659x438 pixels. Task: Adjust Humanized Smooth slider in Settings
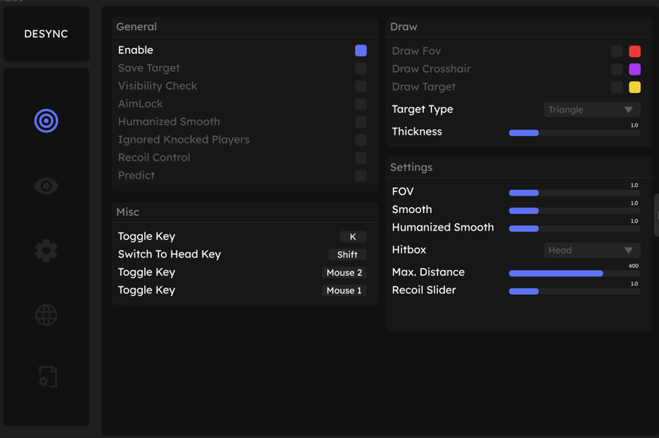[574, 229]
